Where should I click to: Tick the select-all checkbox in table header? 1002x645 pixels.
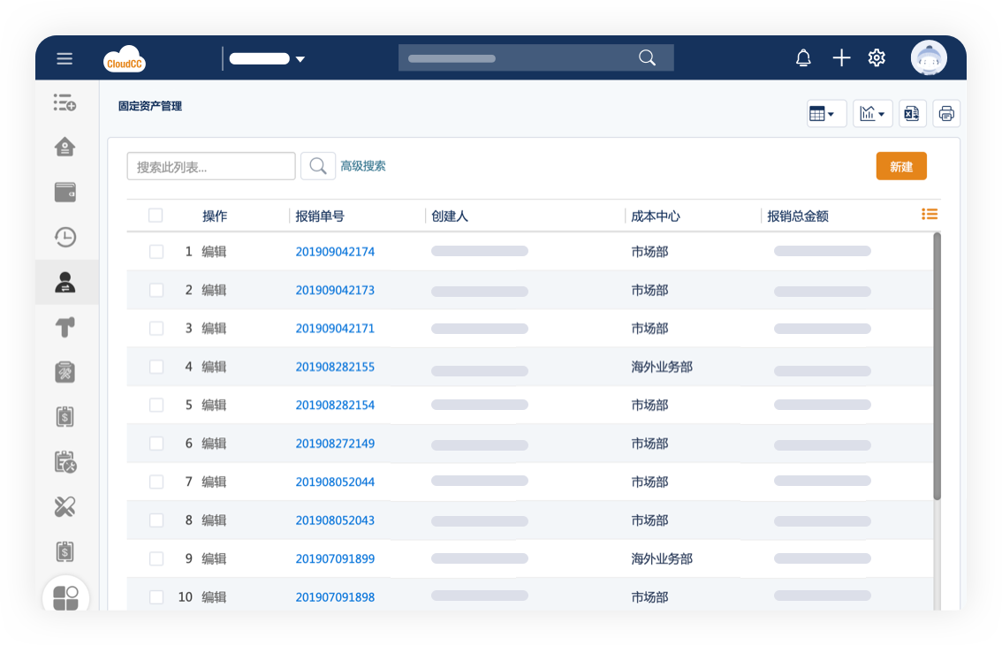156,216
